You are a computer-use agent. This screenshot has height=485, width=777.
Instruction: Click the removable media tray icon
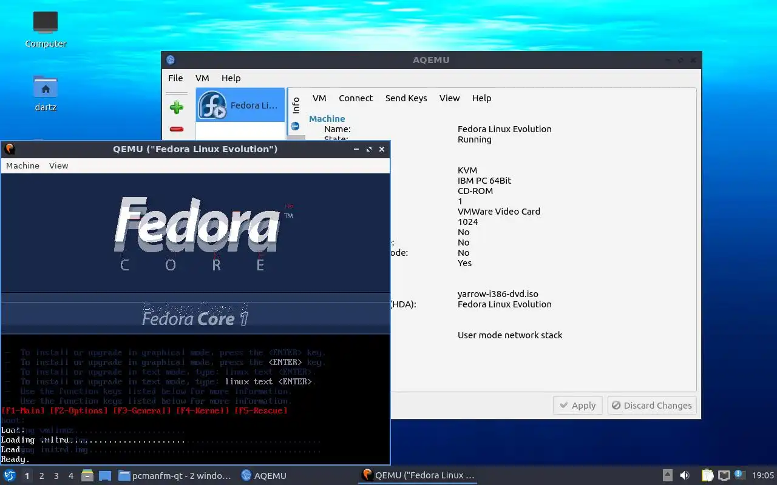pyautogui.click(x=667, y=475)
